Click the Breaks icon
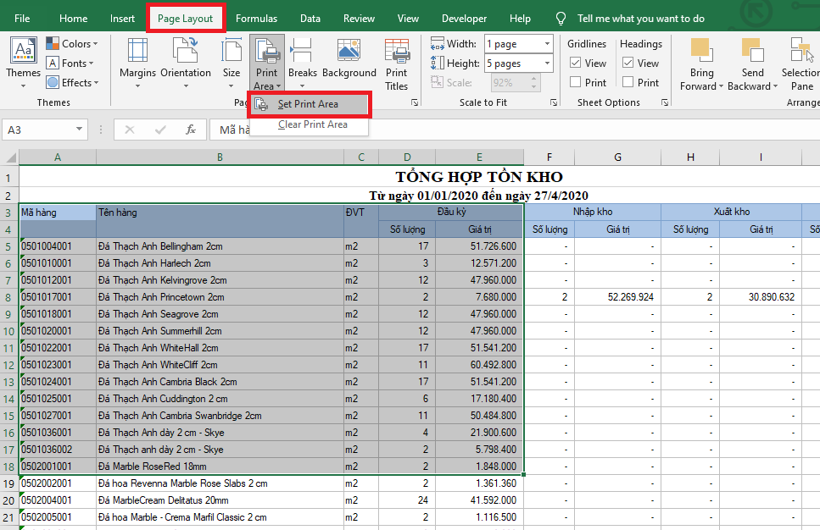 [x=302, y=52]
